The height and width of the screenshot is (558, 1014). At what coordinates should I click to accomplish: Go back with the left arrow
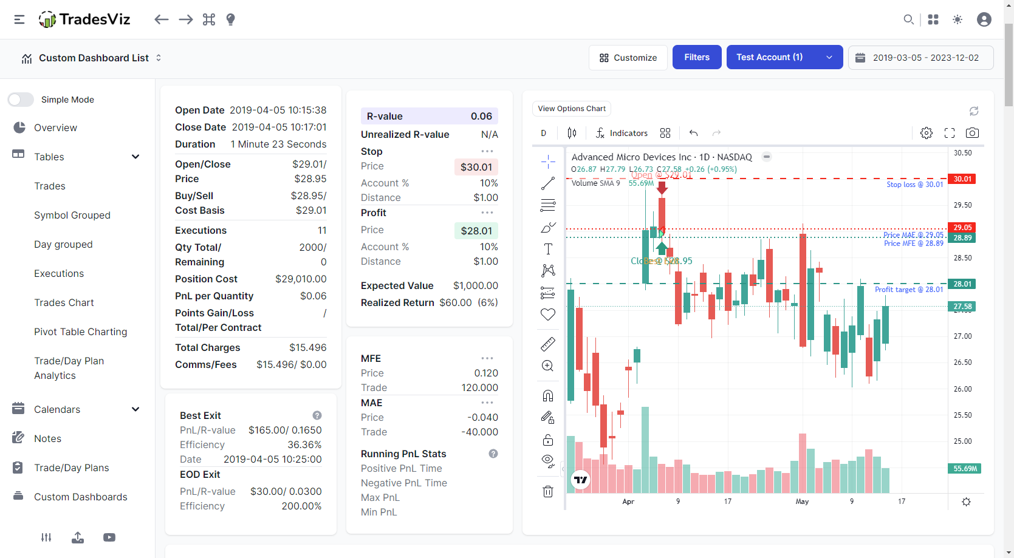tap(161, 19)
